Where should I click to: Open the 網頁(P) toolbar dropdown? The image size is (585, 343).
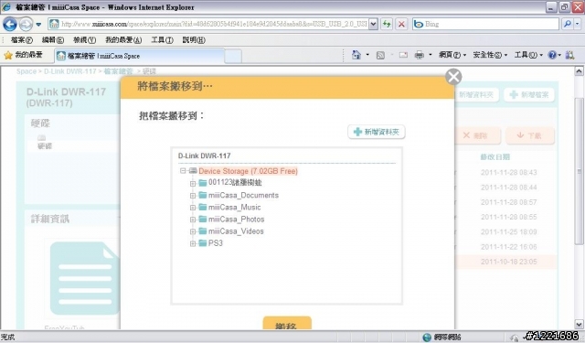[x=452, y=55]
